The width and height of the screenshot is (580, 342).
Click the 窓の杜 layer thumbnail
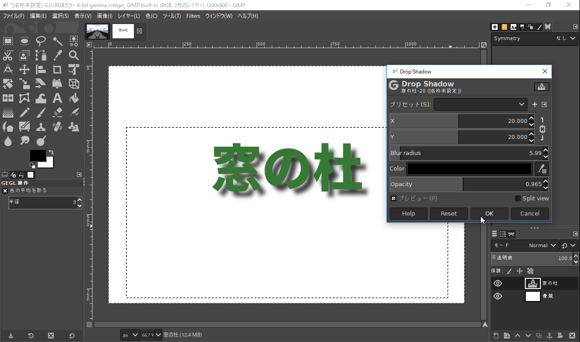(532, 283)
